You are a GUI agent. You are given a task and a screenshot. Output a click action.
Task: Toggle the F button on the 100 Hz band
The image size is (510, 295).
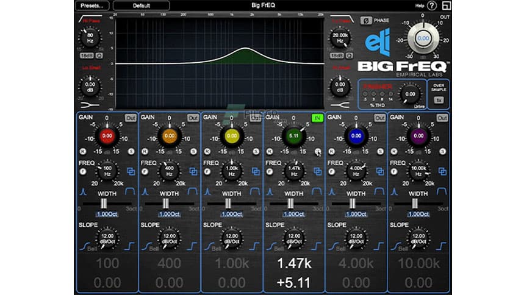pyautogui.click(x=83, y=171)
